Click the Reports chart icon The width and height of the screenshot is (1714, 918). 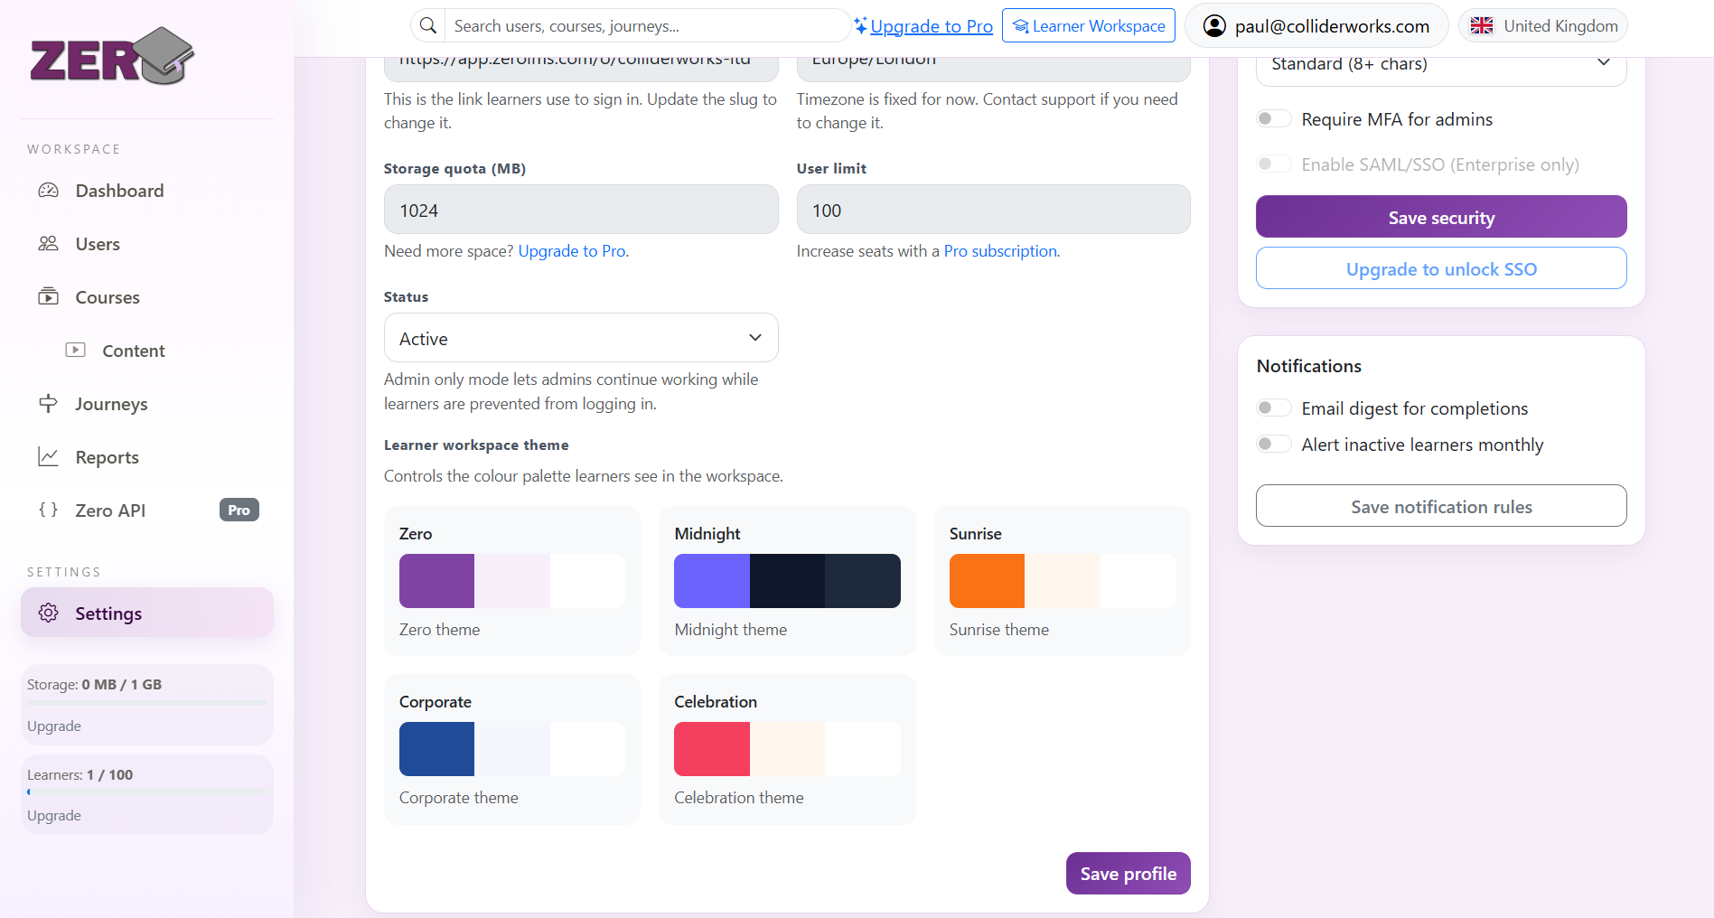click(x=48, y=457)
